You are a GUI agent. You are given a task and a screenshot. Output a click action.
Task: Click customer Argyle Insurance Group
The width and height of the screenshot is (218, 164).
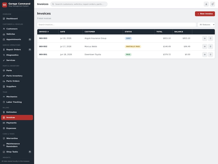(95, 38)
